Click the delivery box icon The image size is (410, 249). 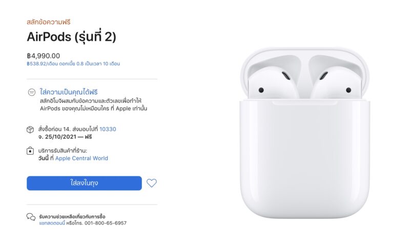[x=30, y=129]
